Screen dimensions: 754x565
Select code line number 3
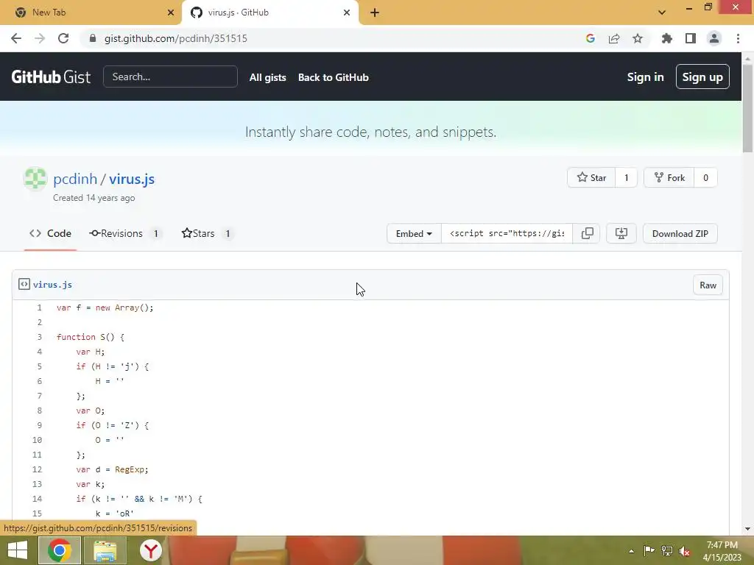[40, 337]
